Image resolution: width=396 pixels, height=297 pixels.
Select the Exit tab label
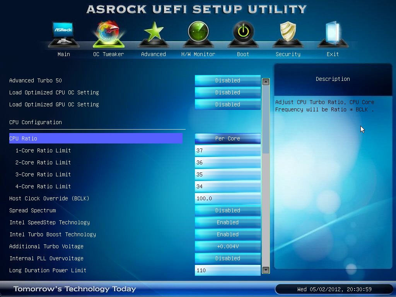click(333, 54)
